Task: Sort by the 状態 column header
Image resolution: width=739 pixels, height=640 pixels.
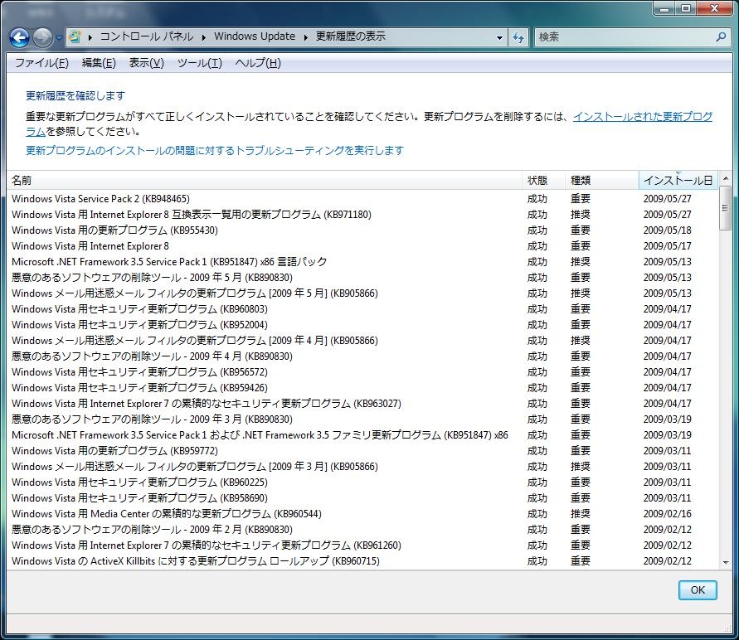Action: click(x=543, y=181)
